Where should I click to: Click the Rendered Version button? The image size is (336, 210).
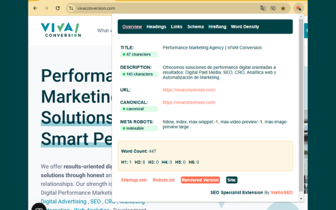[200, 180]
